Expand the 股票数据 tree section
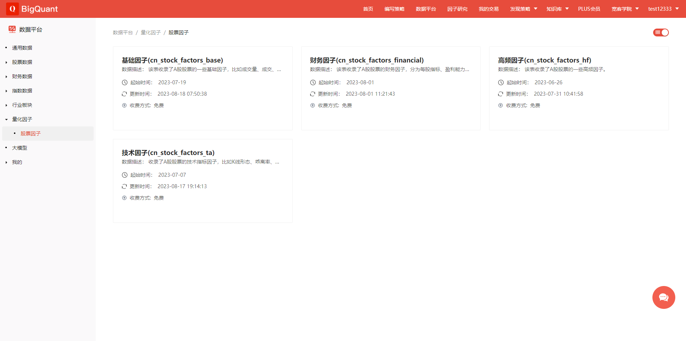This screenshot has height=341, width=686. click(6, 62)
